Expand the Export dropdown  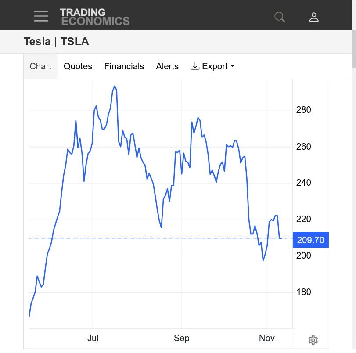[x=212, y=66]
